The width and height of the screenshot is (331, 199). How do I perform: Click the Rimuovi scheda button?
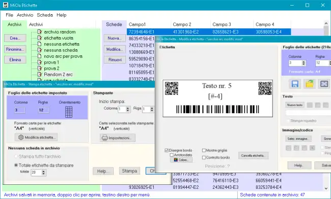[x=115, y=60]
